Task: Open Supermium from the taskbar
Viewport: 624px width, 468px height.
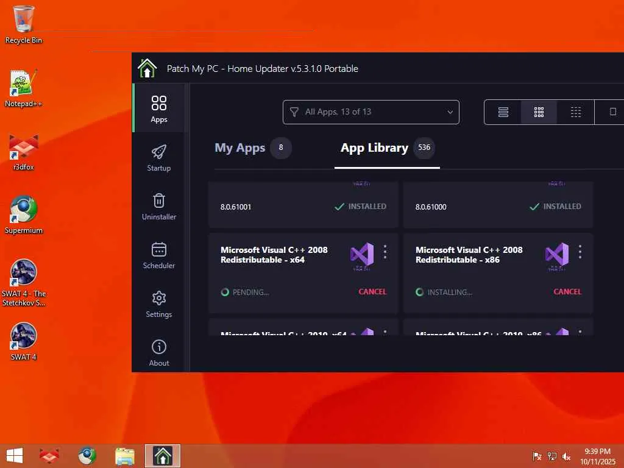Action: tap(87, 456)
